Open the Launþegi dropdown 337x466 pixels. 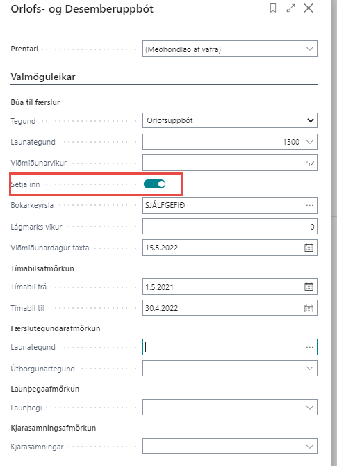coord(230,408)
